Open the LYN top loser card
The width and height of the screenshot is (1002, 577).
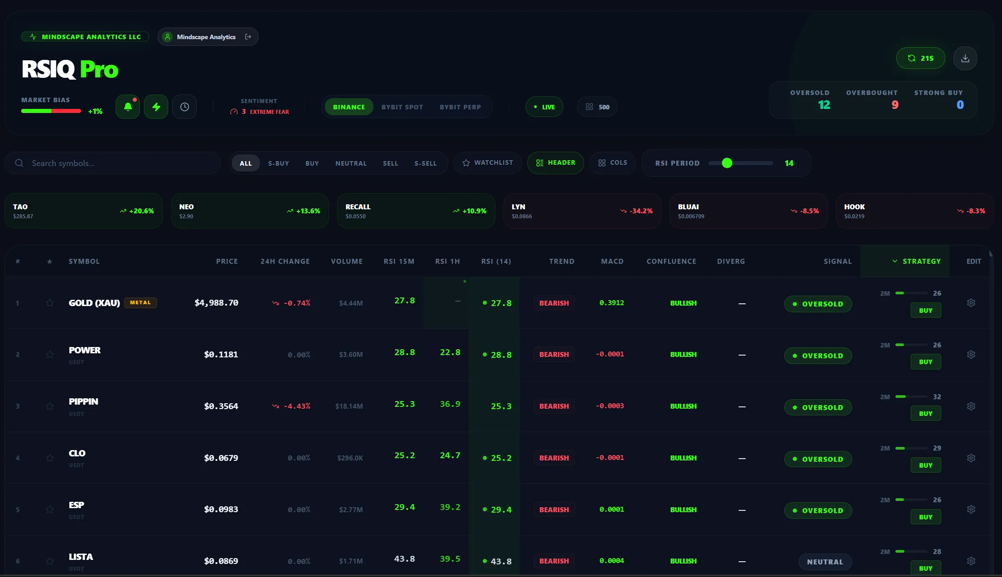pyautogui.click(x=582, y=211)
